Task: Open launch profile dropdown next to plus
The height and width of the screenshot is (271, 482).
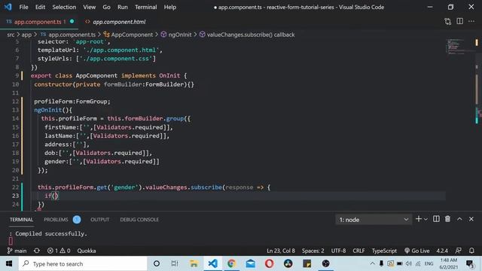Action: [x=426, y=219]
